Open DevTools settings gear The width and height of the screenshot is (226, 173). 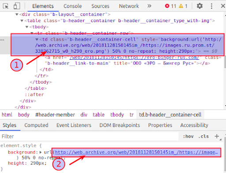[200, 6]
